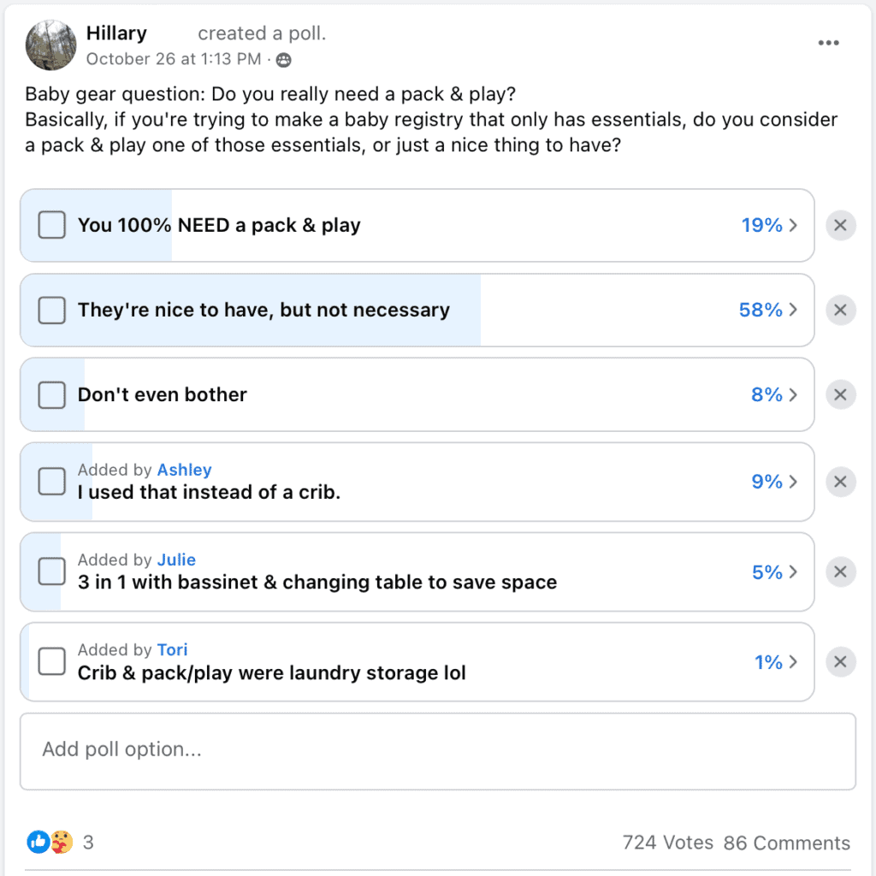The width and height of the screenshot is (876, 876).
Task: Check 'You 100% NEED a pack & play'
Action: [52, 225]
